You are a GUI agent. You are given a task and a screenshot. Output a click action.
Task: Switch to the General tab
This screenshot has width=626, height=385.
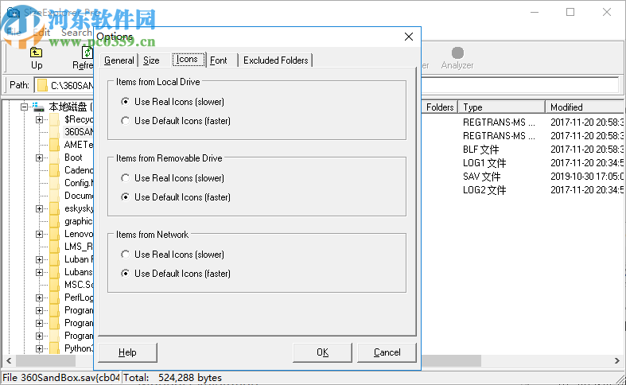pos(119,60)
